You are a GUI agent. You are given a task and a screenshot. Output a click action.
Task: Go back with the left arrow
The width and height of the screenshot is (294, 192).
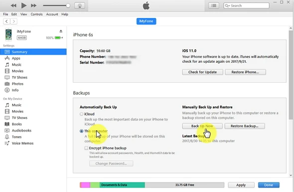pyautogui.click(x=6, y=21)
